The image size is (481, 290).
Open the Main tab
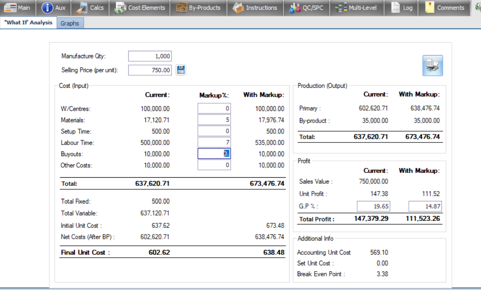coord(17,8)
